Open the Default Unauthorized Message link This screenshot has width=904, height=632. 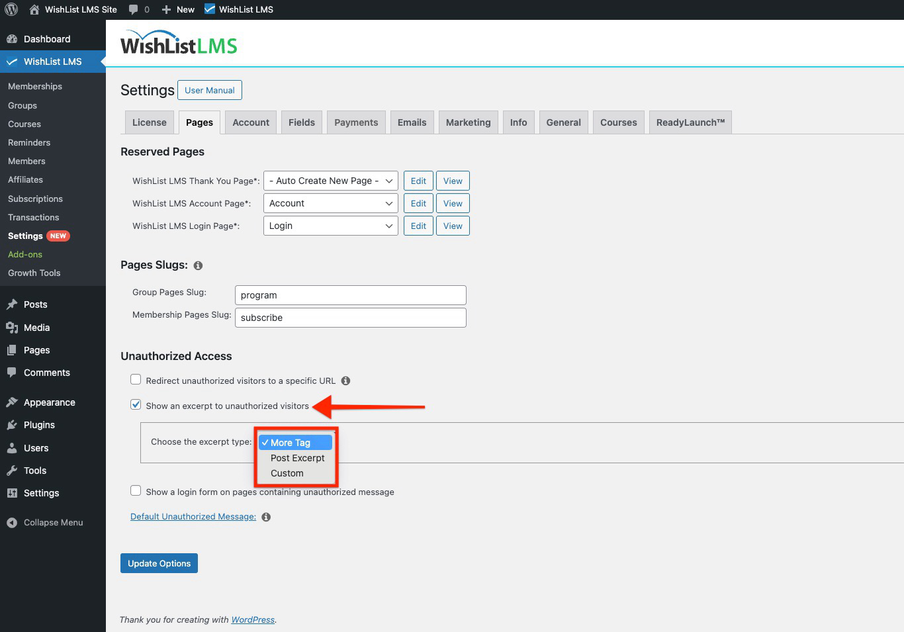193,517
